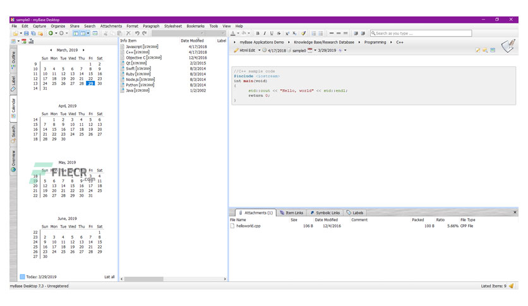Select the helloworld.cpp attachment
The height and width of the screenshot is (306, 528).
[x=248, y=226]
